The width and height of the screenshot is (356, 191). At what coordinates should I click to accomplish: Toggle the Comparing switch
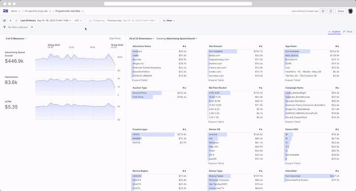pyautogui.click(x=89, y=20)
